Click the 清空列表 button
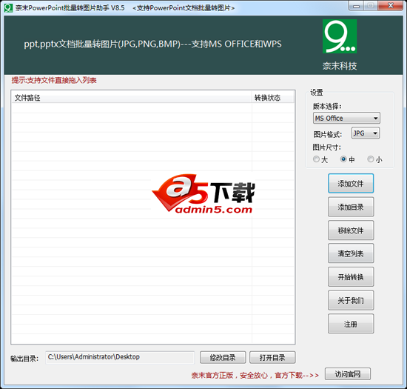 351,253
